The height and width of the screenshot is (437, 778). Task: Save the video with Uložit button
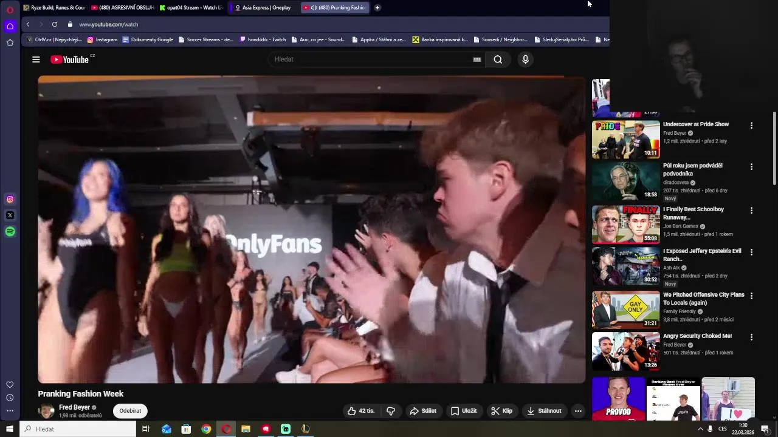point(463,411)
